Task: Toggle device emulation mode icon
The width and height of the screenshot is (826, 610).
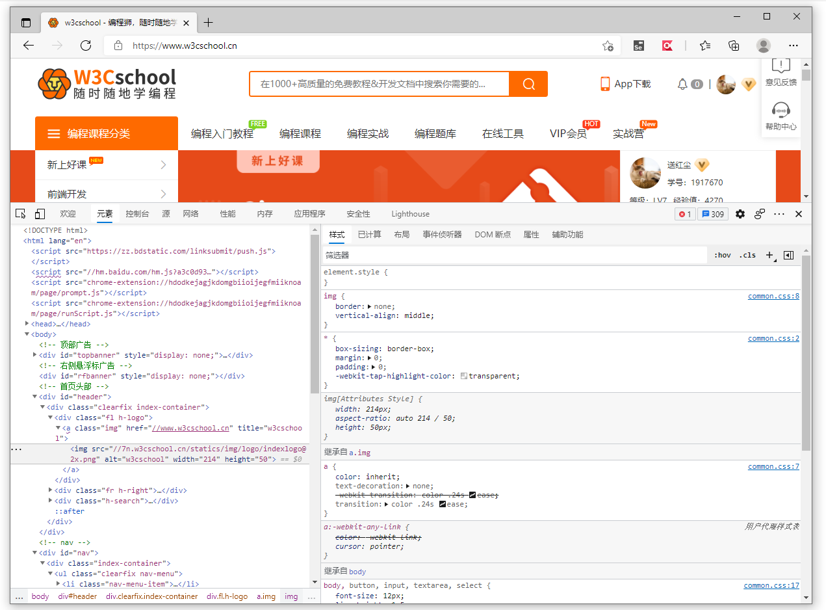Action: coord(40,214)
